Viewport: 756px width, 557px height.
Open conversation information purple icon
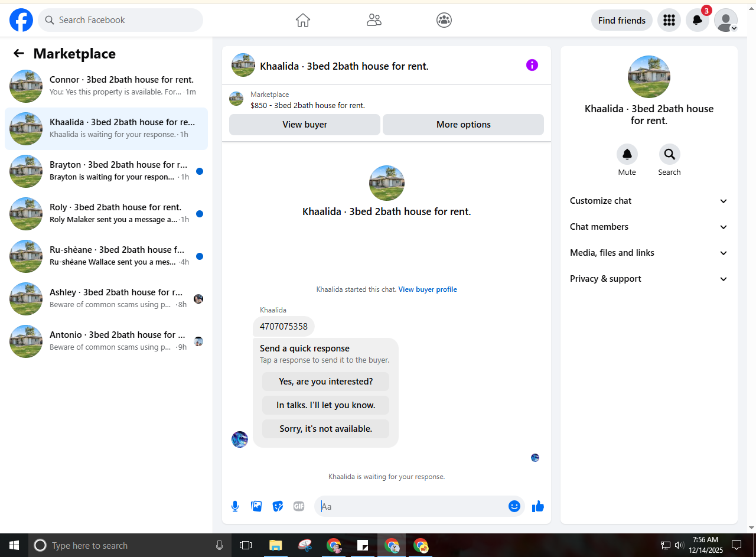tap(532, 65)
